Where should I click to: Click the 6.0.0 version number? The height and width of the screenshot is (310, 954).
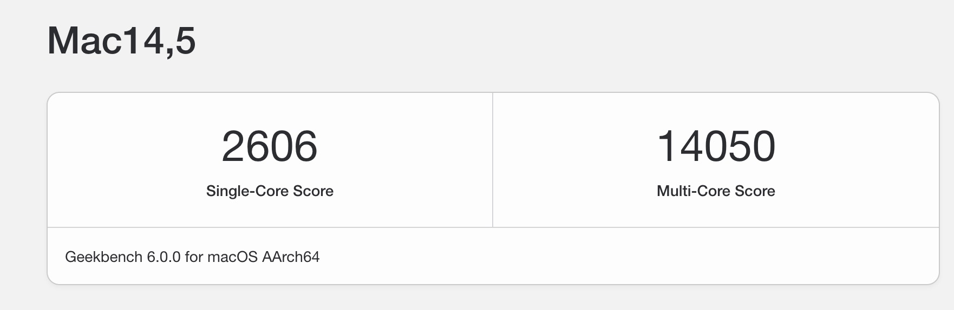pyautogui.click(x=164, y=257)
